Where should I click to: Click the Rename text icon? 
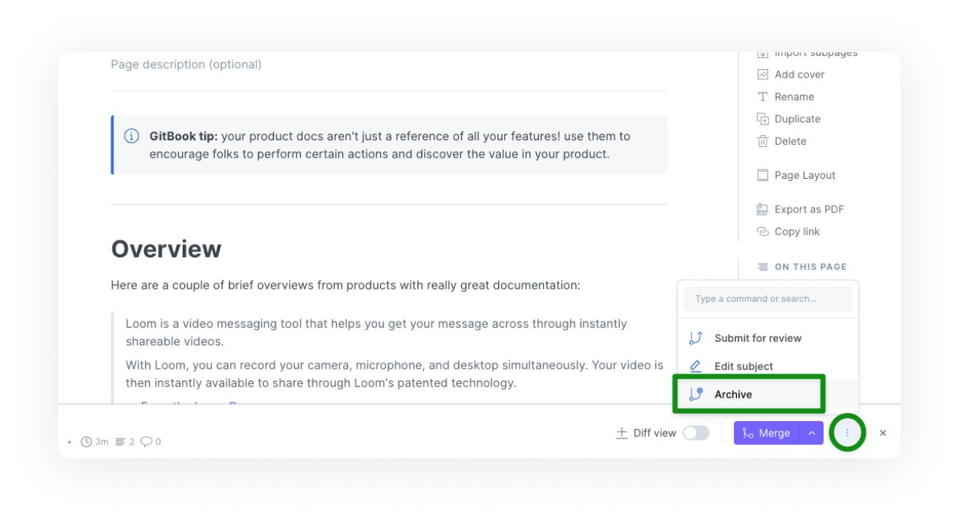coord(762,97)
